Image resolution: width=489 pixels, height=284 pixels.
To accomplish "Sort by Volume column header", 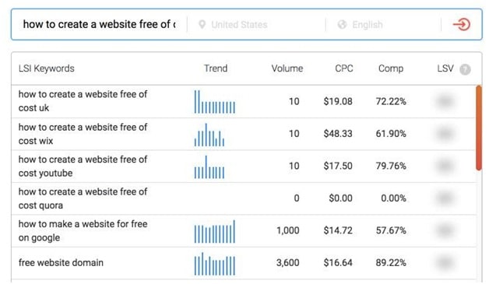I will 287,68.
